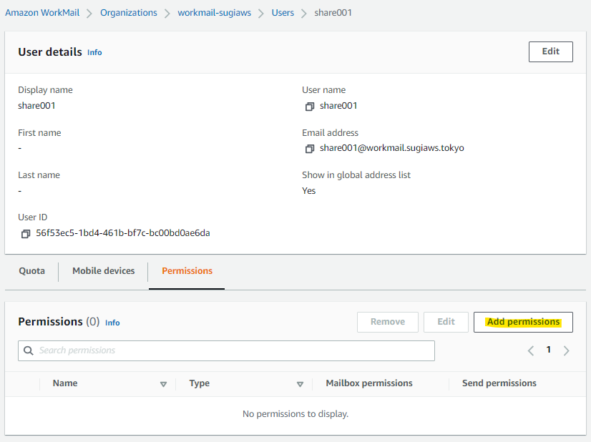
Task: Open the Quota tab
Action: pyautogui.click(x=31, y=271)
